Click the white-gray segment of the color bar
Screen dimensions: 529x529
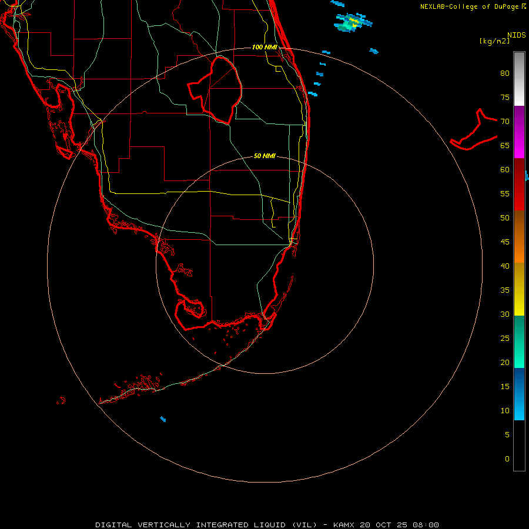(x=519, y=79)
